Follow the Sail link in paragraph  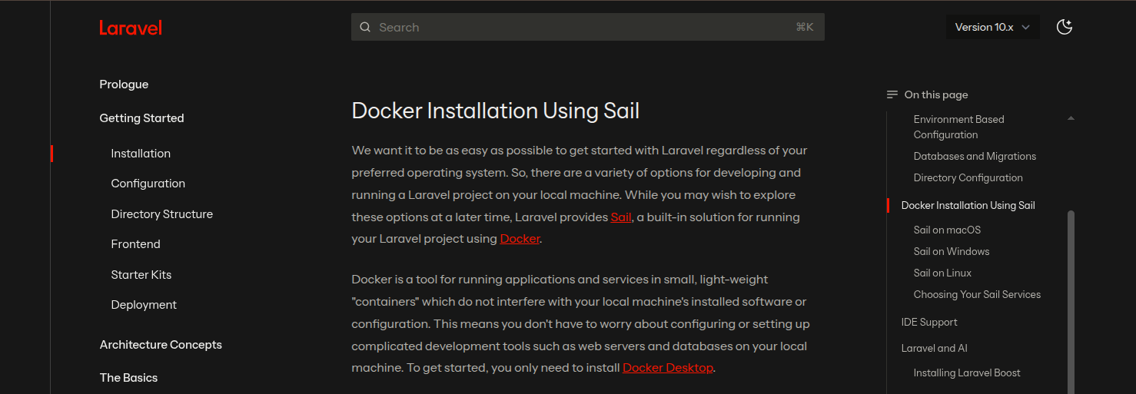point(621,217)
